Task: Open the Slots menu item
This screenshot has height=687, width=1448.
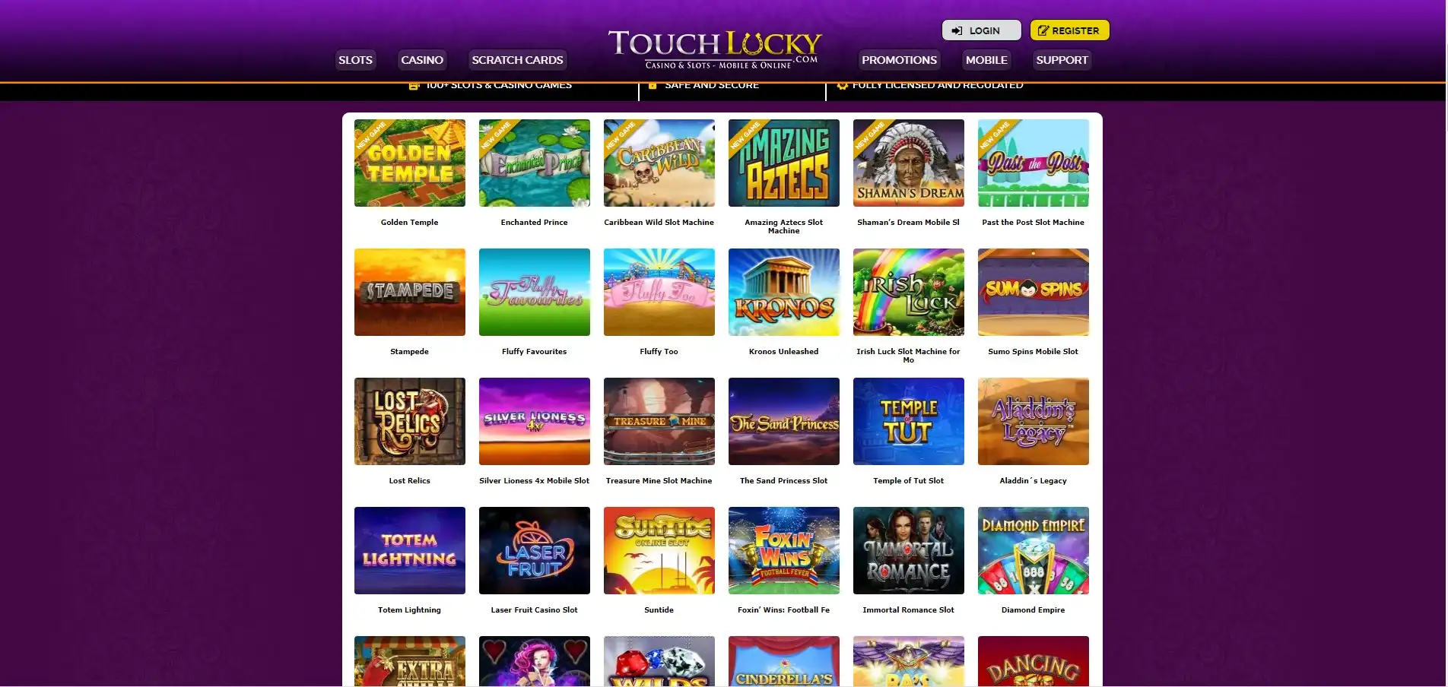Action: (355, 60)
